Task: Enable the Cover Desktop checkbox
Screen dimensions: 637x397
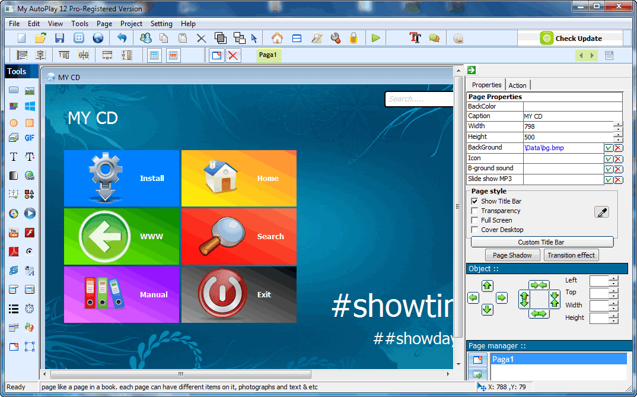Action: click(474, 230)
